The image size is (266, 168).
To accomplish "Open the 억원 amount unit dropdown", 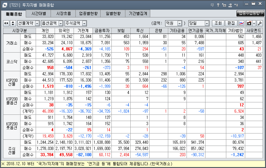I will [179, 23].
